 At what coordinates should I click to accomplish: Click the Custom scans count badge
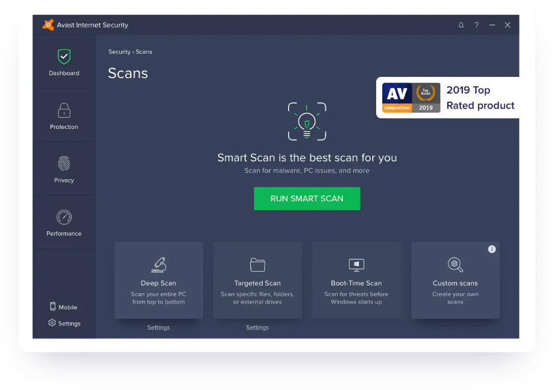coord(492,249)
